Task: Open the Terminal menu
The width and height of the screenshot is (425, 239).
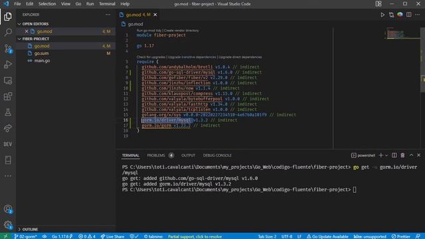Action: tap(107, 4)
